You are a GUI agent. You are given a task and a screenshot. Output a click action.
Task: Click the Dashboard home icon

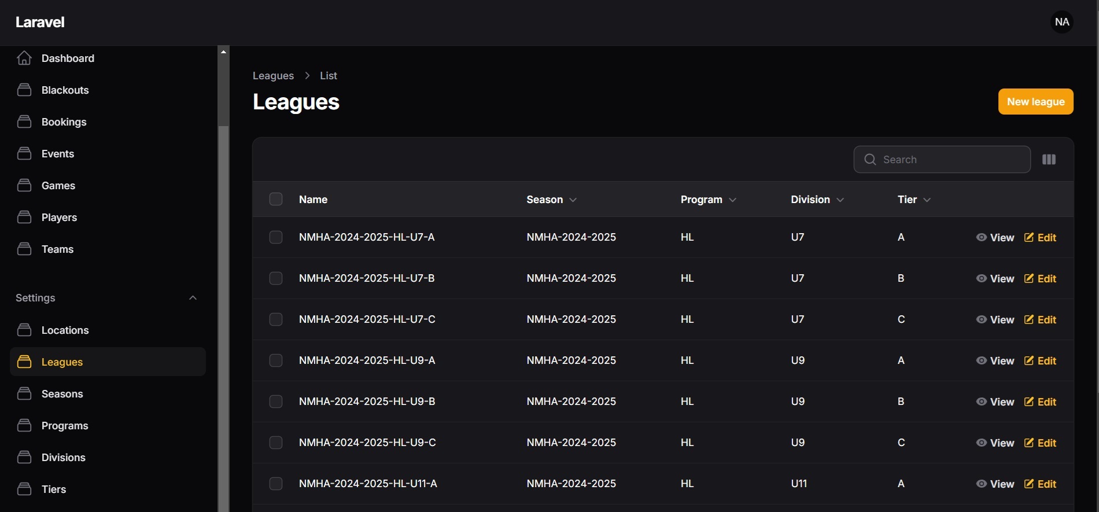[24, 58]
